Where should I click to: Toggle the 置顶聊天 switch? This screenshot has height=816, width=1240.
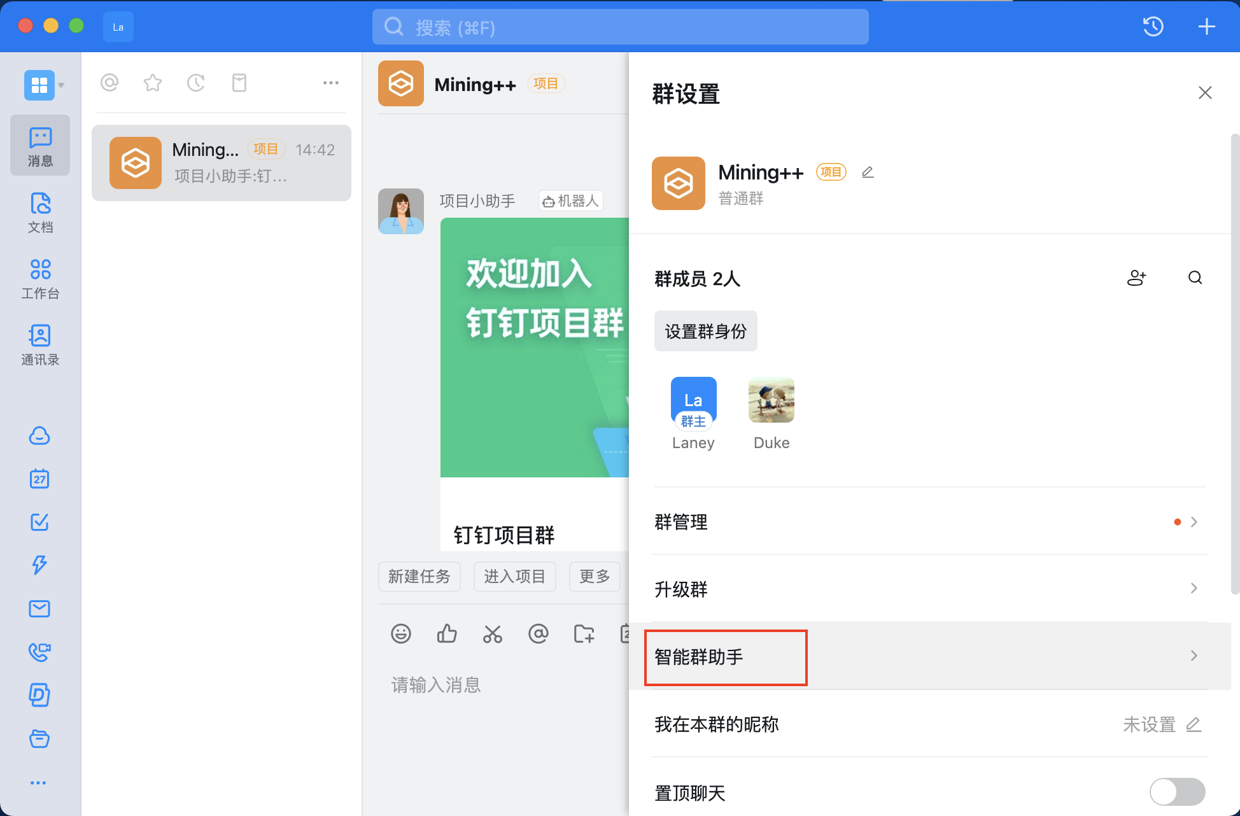(1177, 792)
